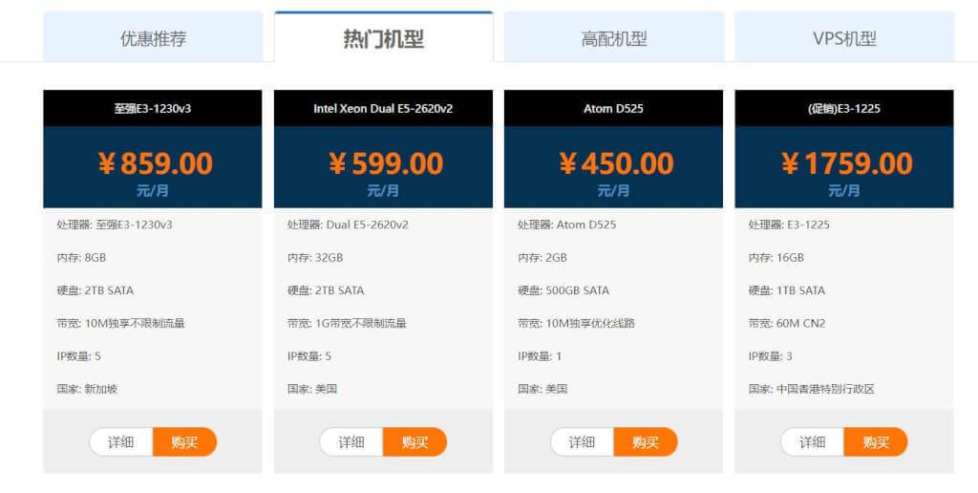Image resolution: width=978 pixels, height=493 pixels.
Task: Click 购买 under the ¥599.00 plan
Action: pyautogui.click(x=415, y=441)
